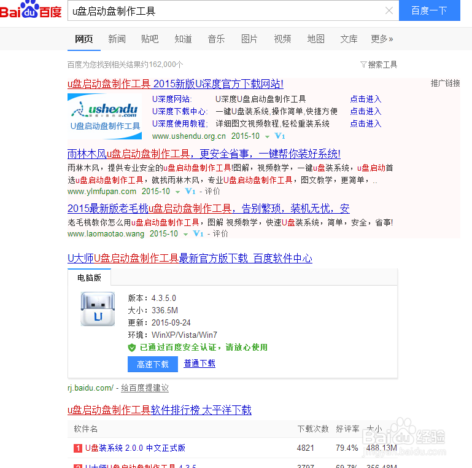472x468 pixels.
Task: Click the 高速下载 button
Action: pyautogui.click(x=153, y=364)
